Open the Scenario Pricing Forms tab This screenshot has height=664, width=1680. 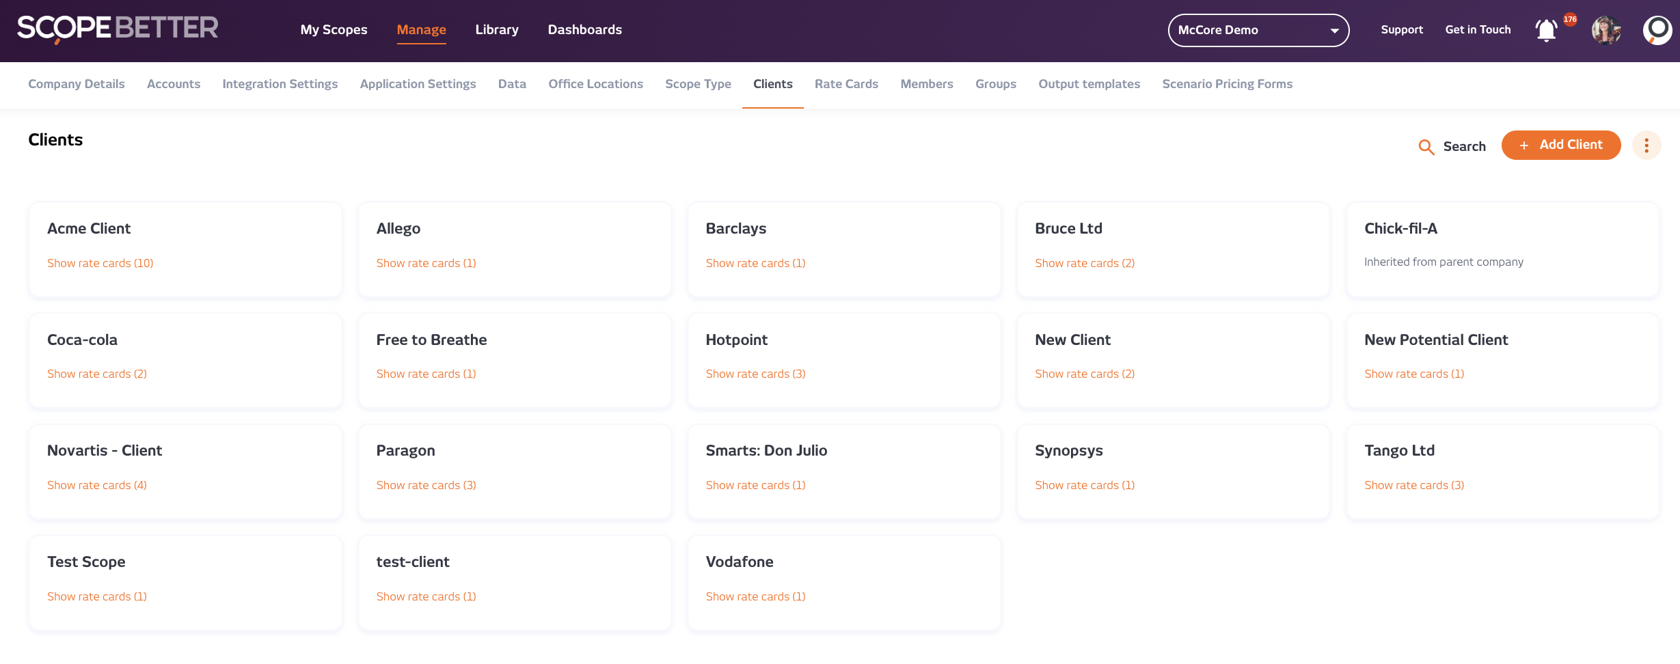(x=1227, y=84)
